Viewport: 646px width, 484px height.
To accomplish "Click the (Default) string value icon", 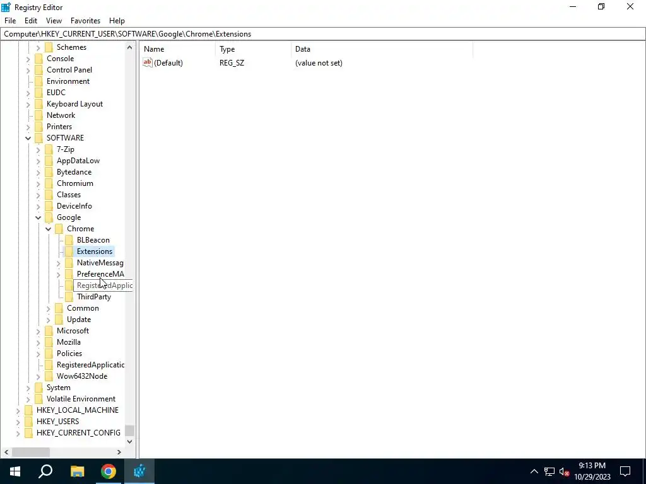I will 148,62.
